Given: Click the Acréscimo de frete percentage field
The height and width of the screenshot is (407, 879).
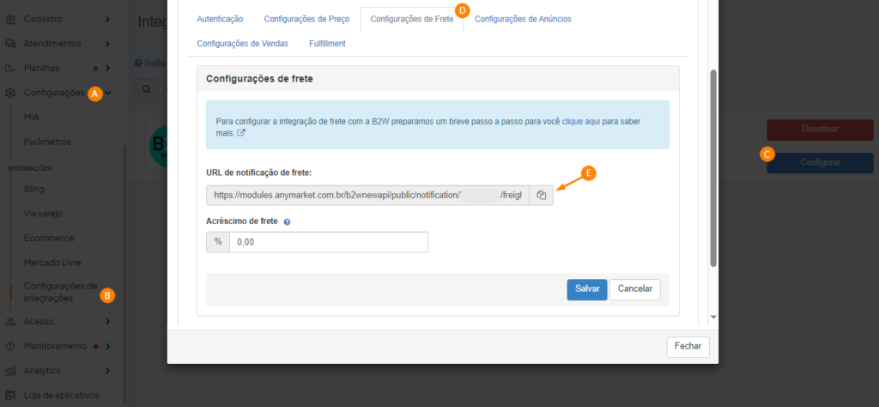Looking at the screenshot, I should pyautogui.click(x=329, y=242).
